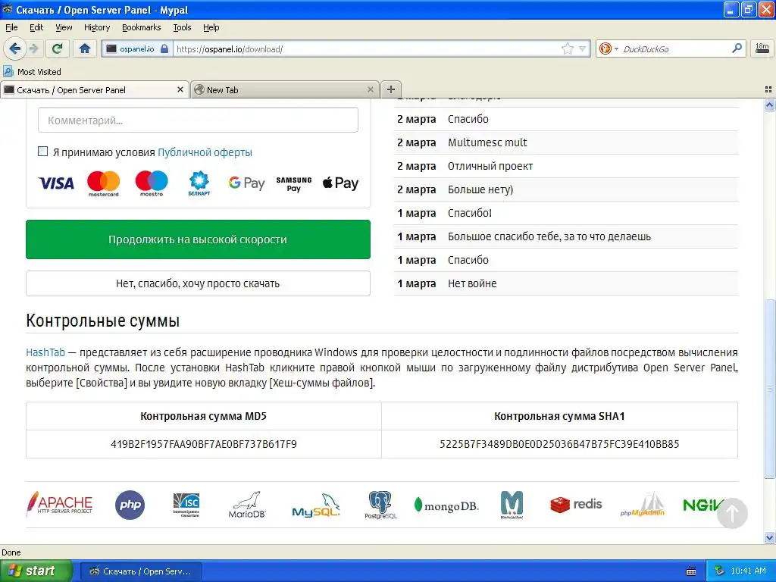Click the Maestro payment logo
The width and height of the screenshot is (776, 582).
[x=152, y=183]
